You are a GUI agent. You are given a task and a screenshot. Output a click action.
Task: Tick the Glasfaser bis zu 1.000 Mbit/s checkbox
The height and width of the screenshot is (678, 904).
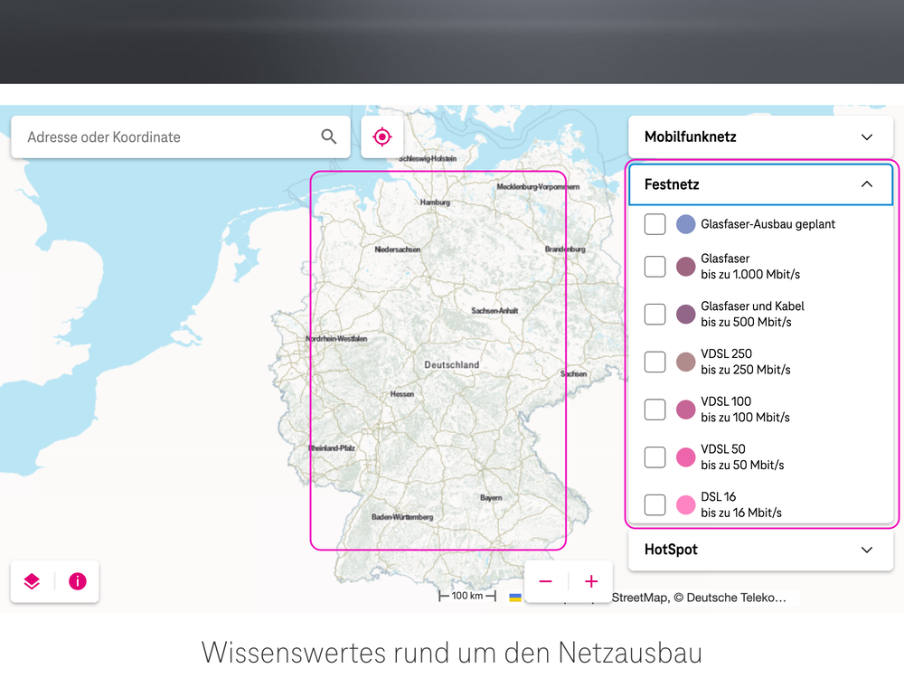tap(654, 266)
